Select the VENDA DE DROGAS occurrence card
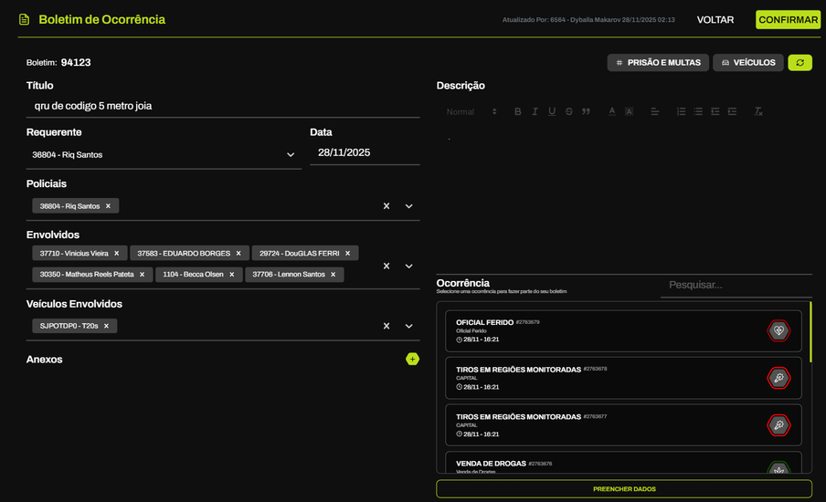Screen dimensions: 826x502 pyautogui.click(x=623, y=463)
